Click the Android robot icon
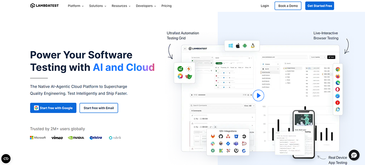The image size is (365, 165). click(x=244, y=46)
